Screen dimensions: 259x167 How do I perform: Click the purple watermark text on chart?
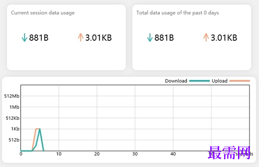[x=229, y=153]
